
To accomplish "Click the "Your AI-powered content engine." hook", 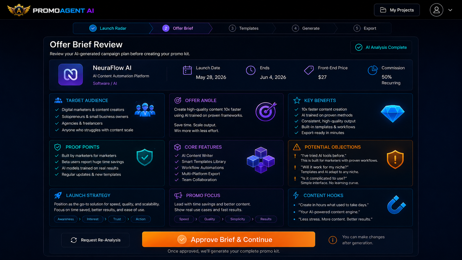I will 329,212.
